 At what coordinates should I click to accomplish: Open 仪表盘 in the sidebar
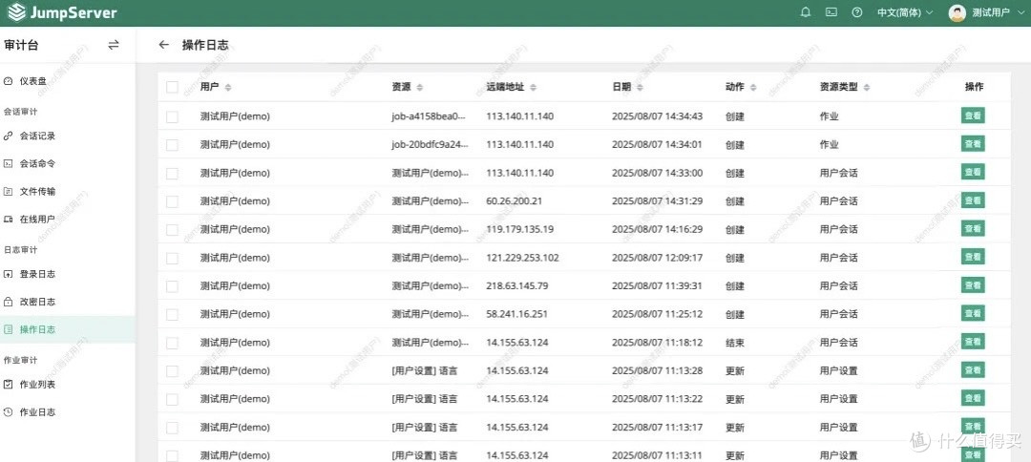click(32, 81)
